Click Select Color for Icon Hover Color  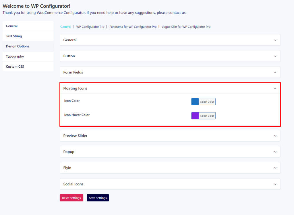pyautogui.click(x=207, y=116)
